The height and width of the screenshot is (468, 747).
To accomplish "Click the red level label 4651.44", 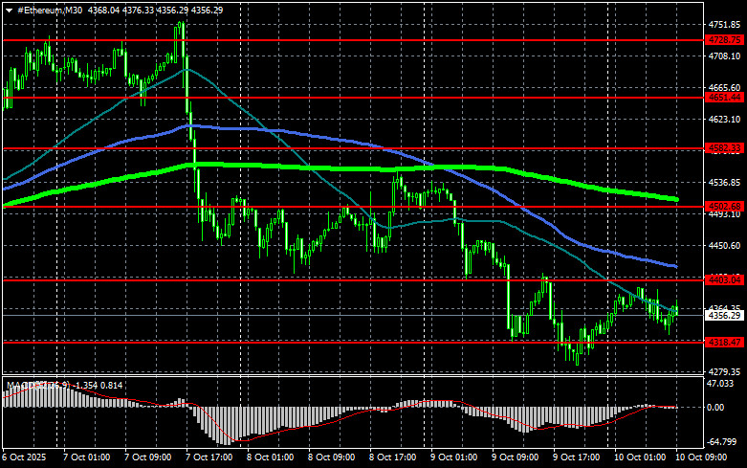I will click(x=724, y=98).
